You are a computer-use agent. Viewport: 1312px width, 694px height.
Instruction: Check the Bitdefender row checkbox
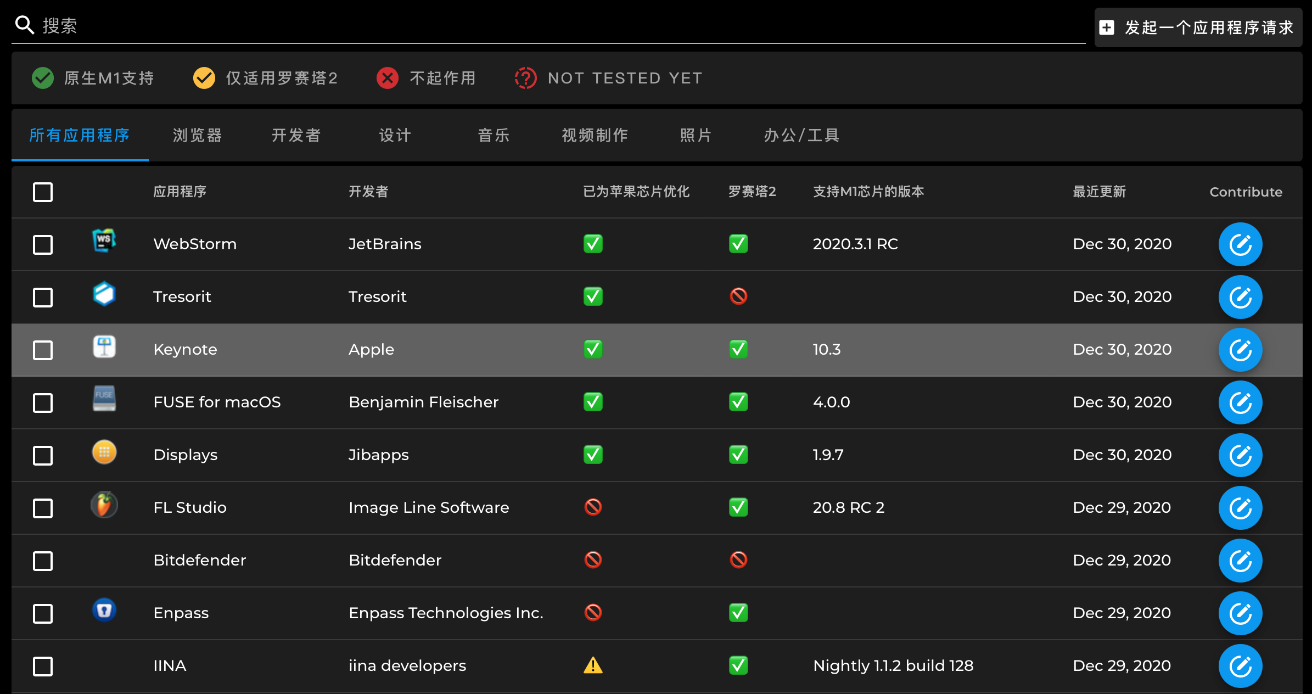(43, 561)
